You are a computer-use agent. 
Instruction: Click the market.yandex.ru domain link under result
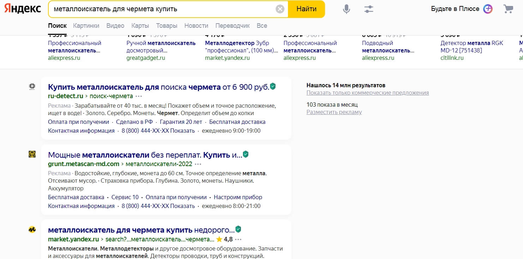[73, 240]
